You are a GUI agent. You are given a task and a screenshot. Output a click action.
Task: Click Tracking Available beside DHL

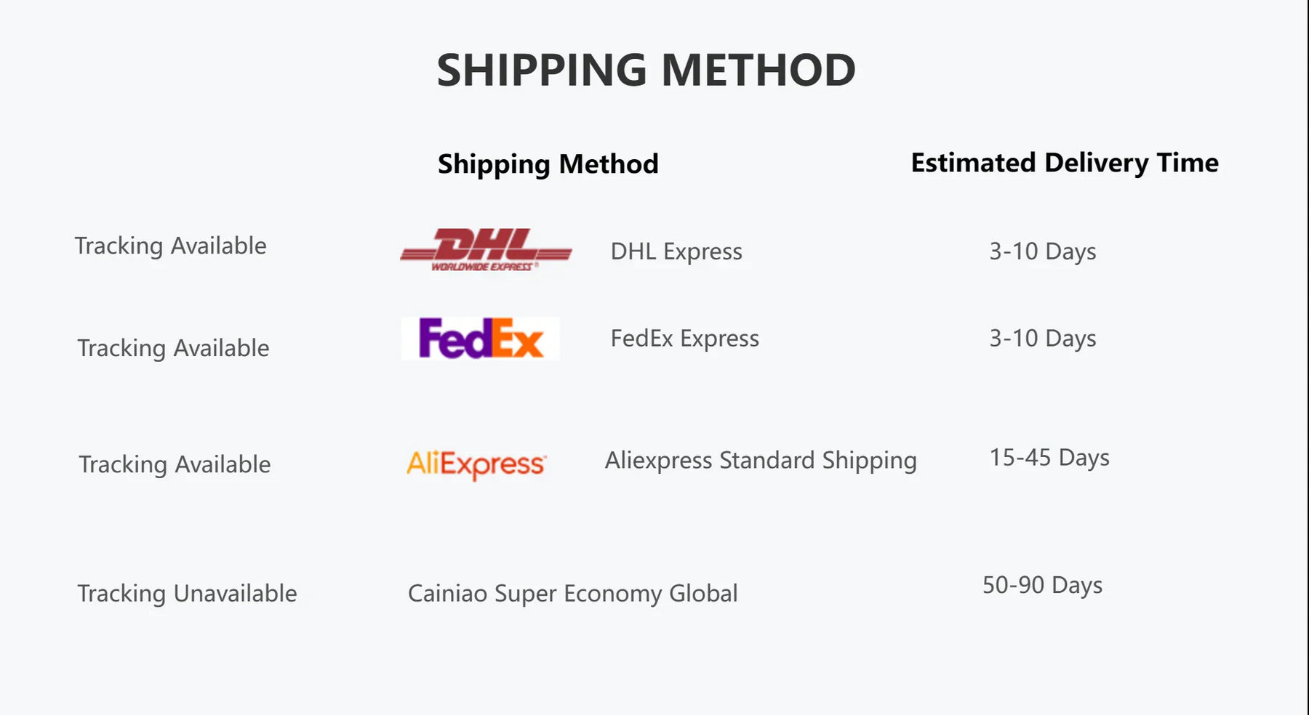170,246
